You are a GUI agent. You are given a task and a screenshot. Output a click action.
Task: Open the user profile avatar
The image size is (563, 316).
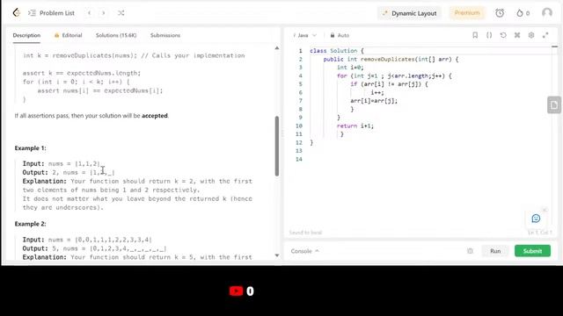pyautogui.click(x=547, y=13)
